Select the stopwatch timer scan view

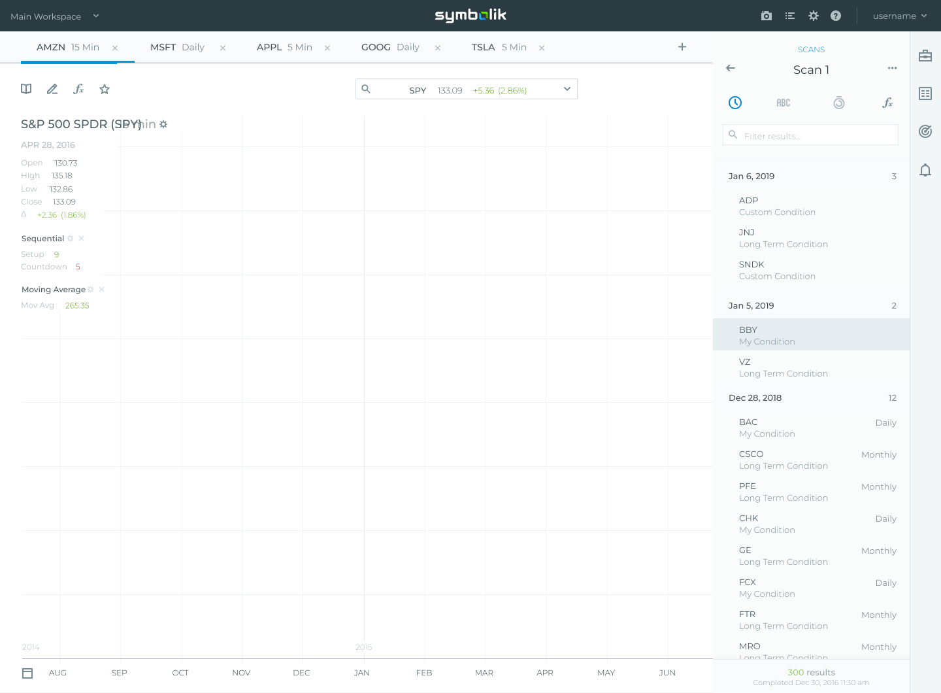[839, 103]
